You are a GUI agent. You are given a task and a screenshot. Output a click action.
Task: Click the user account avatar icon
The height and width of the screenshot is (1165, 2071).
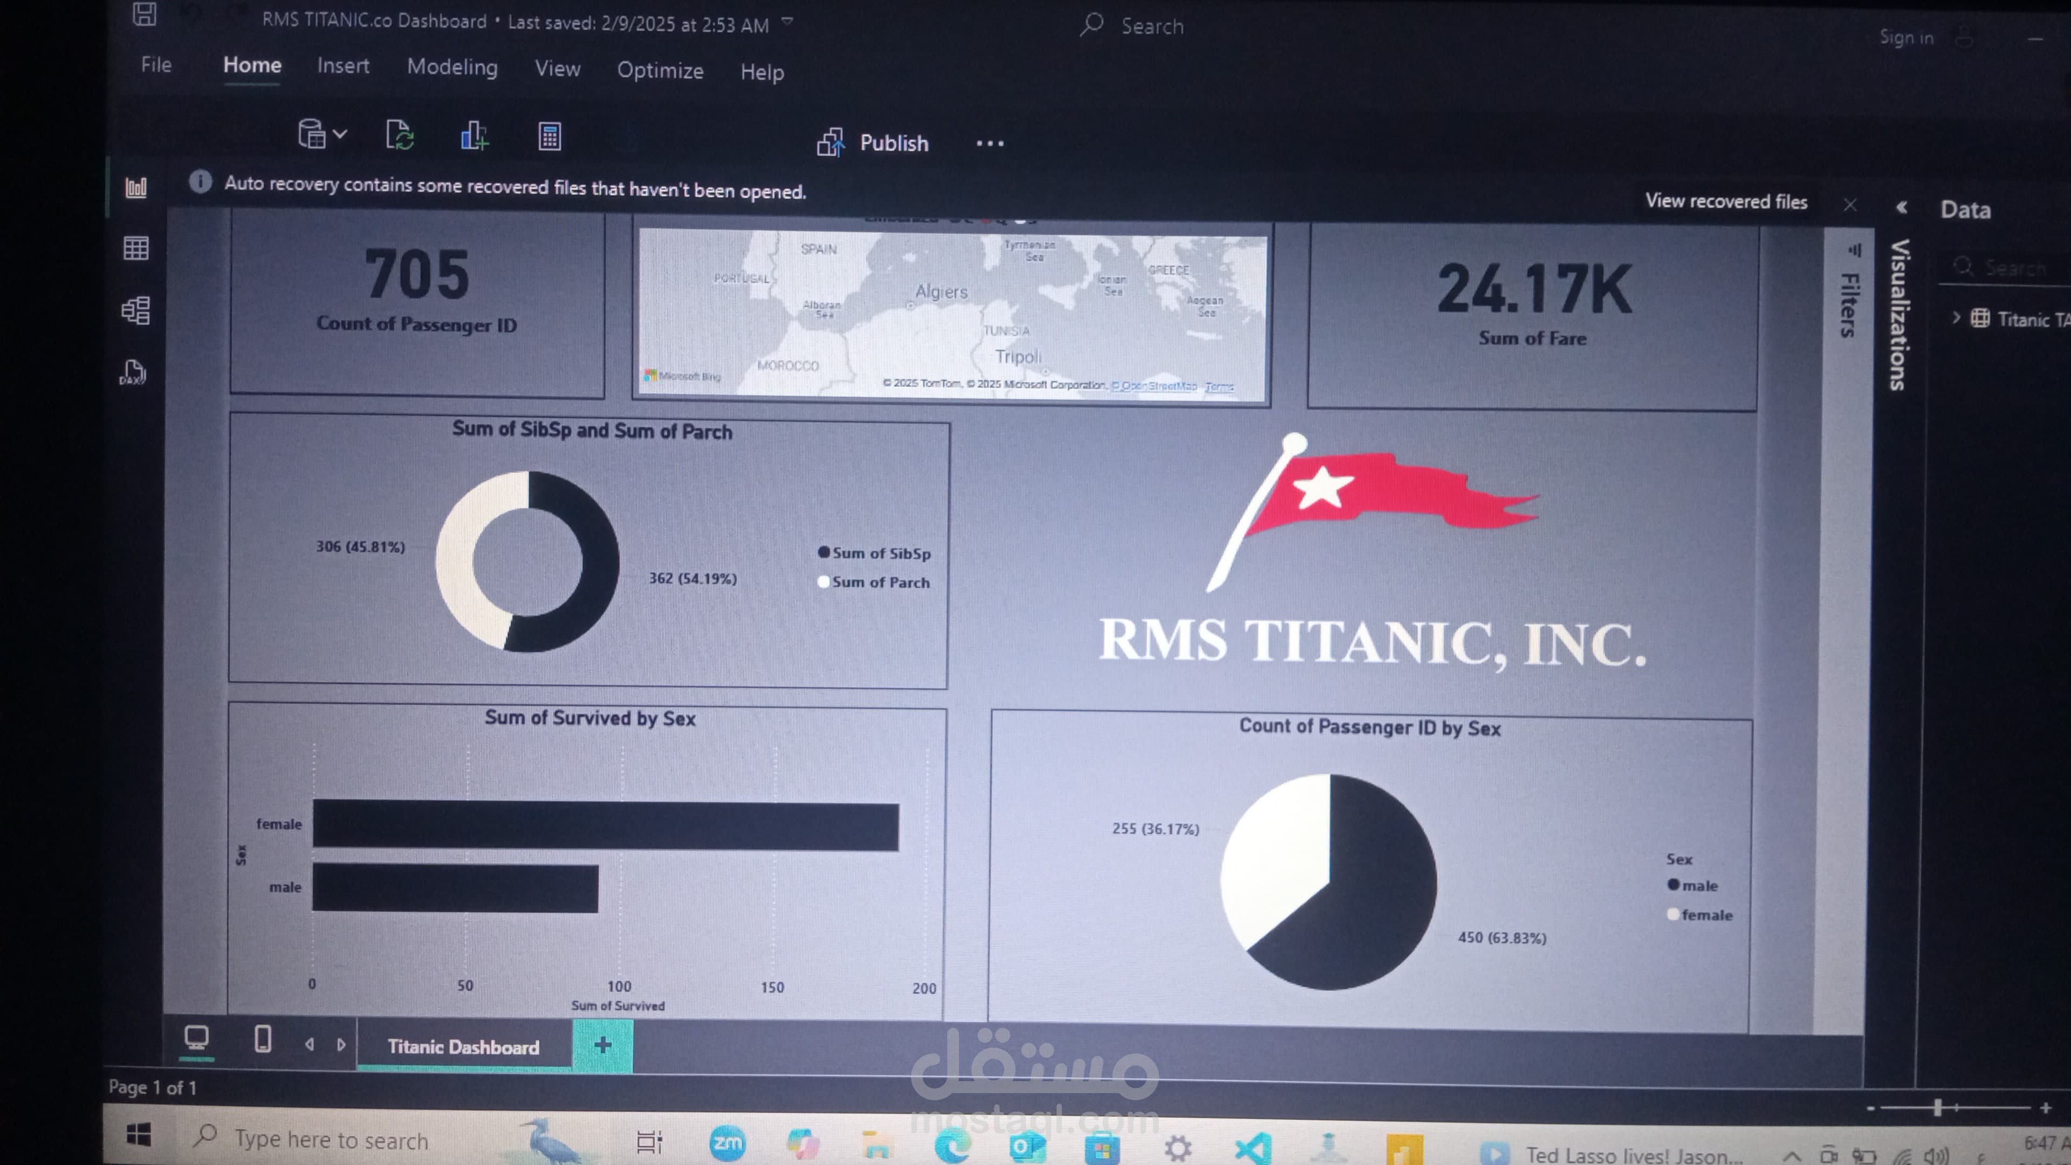1964,37
